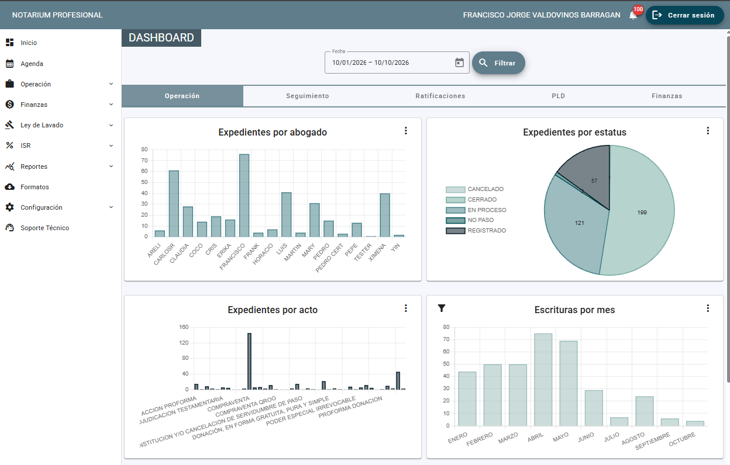Switch to the Seguimiento tab
Screen dimensions: 730x465
(308, 96)
